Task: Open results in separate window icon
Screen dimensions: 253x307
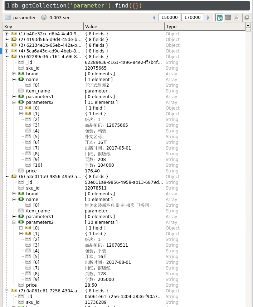Action: click(x=247, y=17)
